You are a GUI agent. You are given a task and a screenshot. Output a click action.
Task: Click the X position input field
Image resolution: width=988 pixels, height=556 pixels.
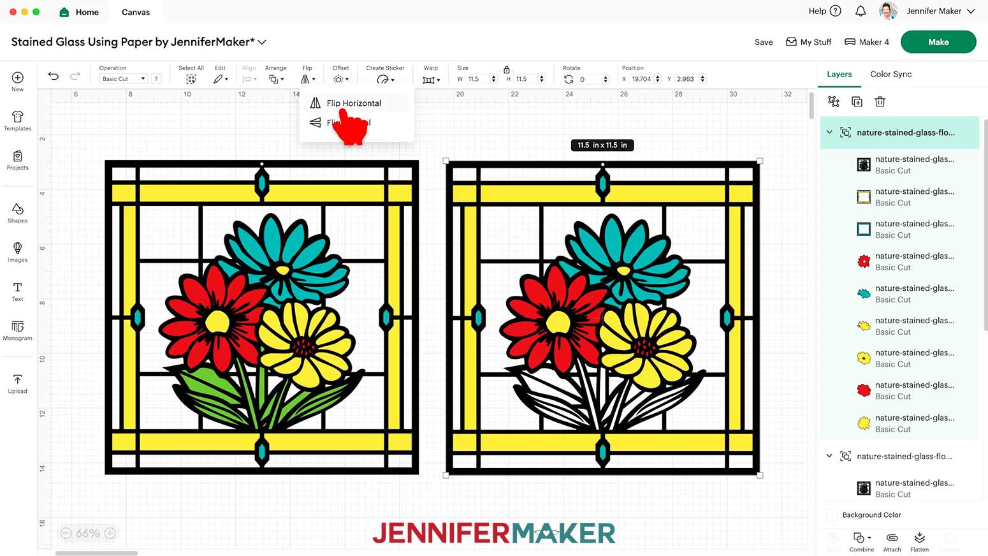[x=641, y=79]
